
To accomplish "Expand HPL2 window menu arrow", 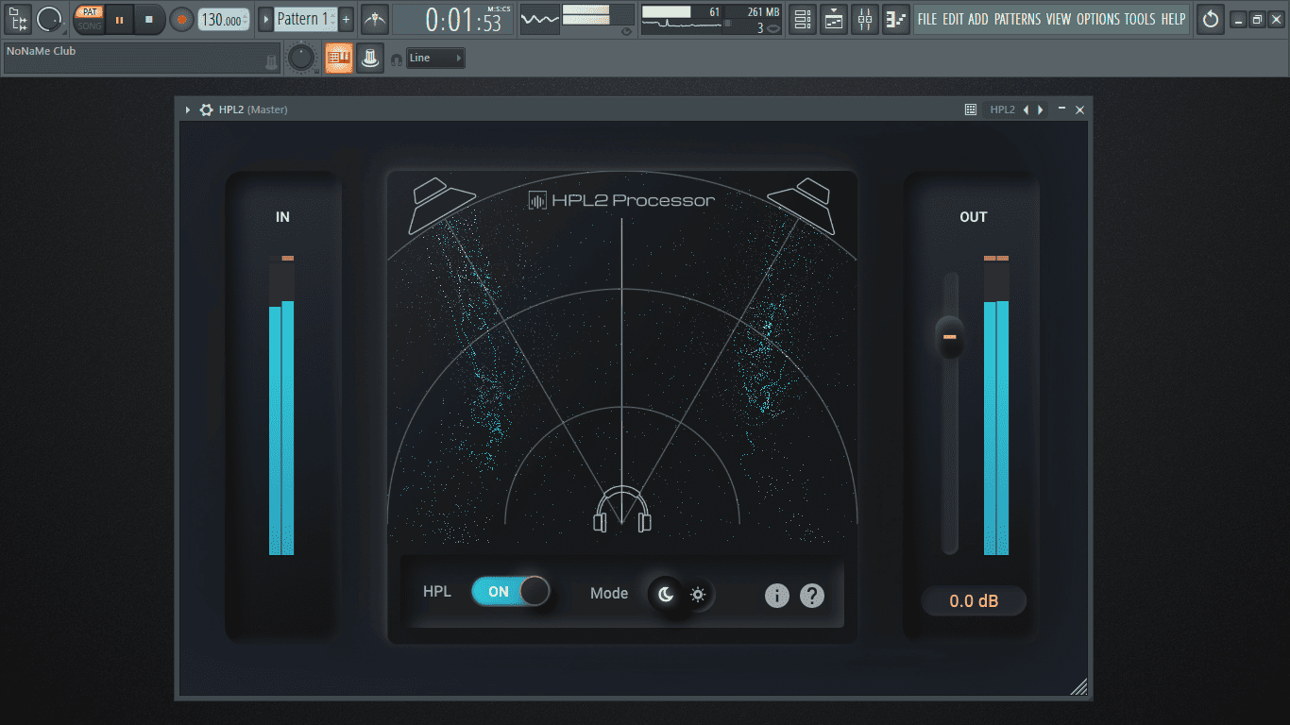I will [x=188, y=110].
